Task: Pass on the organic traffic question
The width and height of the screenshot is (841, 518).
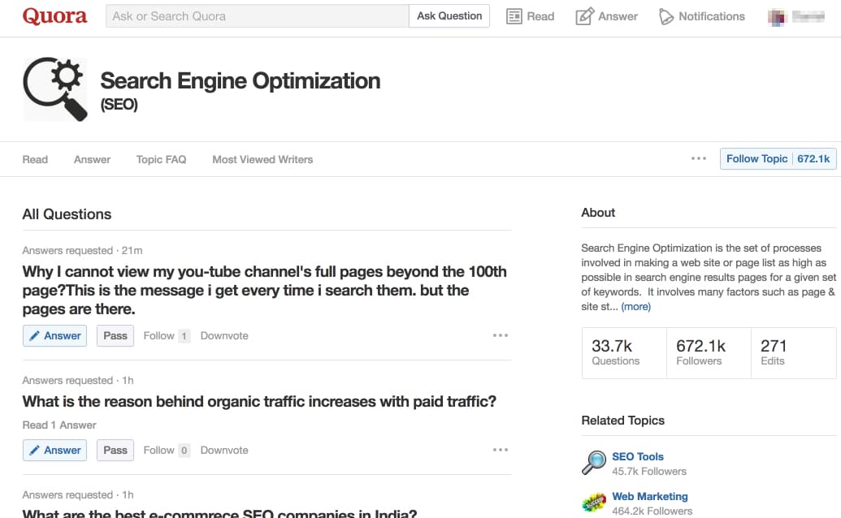Action: coord(115,451)
